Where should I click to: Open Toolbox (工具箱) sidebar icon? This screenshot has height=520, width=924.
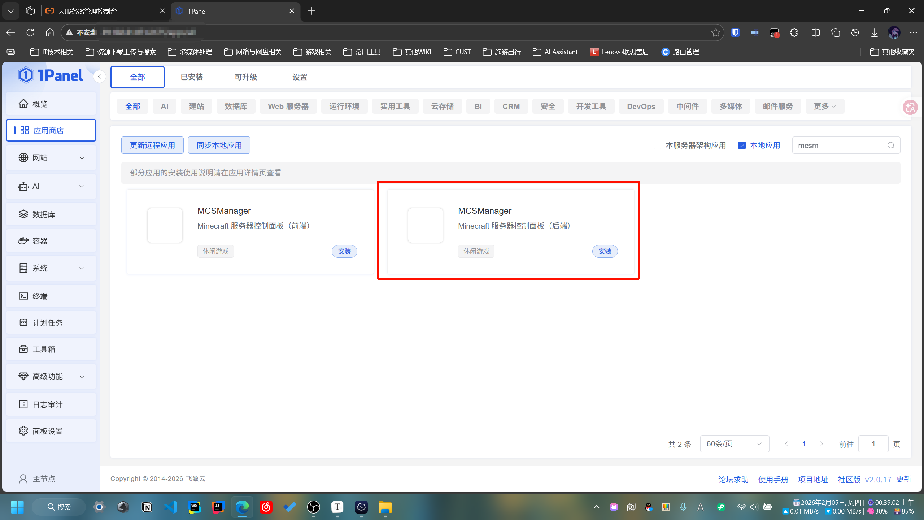(x=23, y=349)
